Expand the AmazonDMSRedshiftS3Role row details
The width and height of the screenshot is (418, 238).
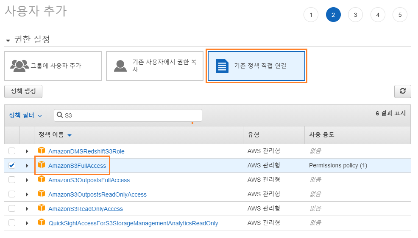click(27, 151)
